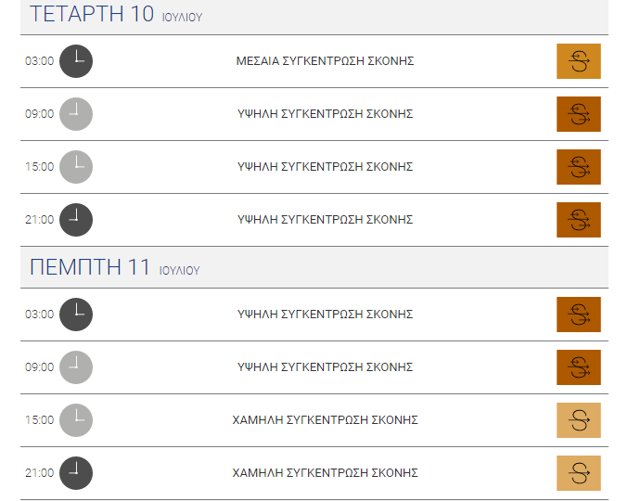Click the grey clock icon at Wednesday 09:00
Viewport: 628px width, 501px height.
[x=76, y=114]
